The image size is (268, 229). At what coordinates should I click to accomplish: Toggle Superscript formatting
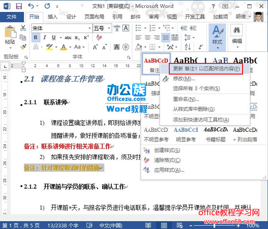click(x=86, y=37)
